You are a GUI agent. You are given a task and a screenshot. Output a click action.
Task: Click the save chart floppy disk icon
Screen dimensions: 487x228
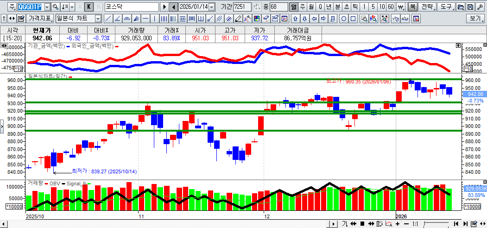click(470, 7)
